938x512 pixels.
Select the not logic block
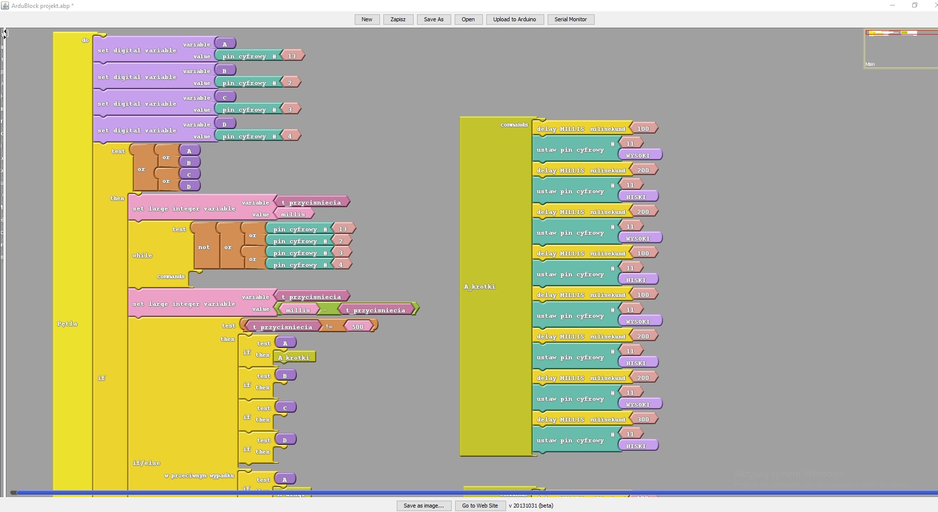pyautogui.click(x=204, y=247)
